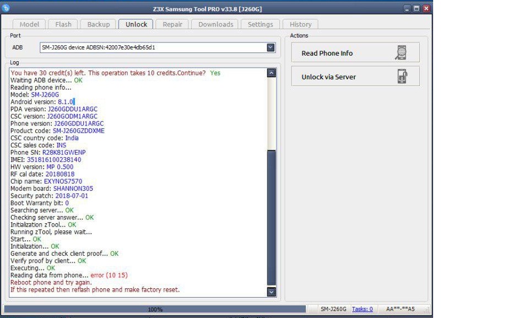
Task: Click the reflash and factory reset warning line
Action: (x=95, y=290)
